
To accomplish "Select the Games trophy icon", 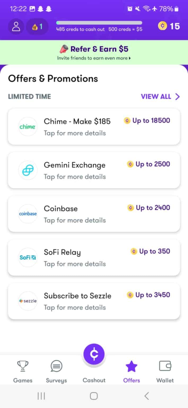I will point(23,366).
